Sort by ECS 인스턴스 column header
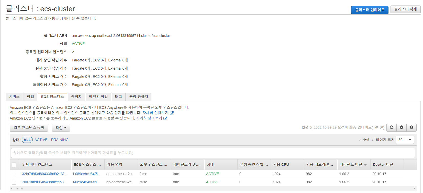 (88, 165)
